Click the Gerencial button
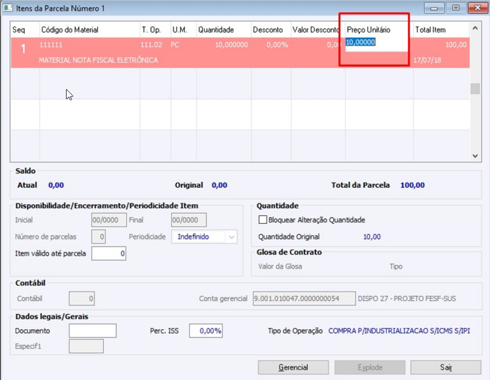Image resolution: width=490 pixels, height=380 pixels. pyautogui.click(x=293, y=367)
